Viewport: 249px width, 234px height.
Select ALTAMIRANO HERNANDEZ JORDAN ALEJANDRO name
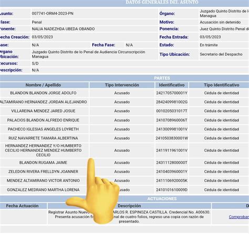tap(43, 102)
